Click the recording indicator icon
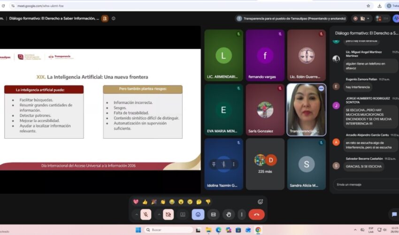399x235 pixels. point(355,18)
